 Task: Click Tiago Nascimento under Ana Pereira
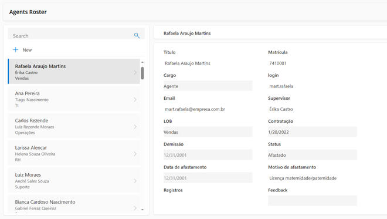32,100
